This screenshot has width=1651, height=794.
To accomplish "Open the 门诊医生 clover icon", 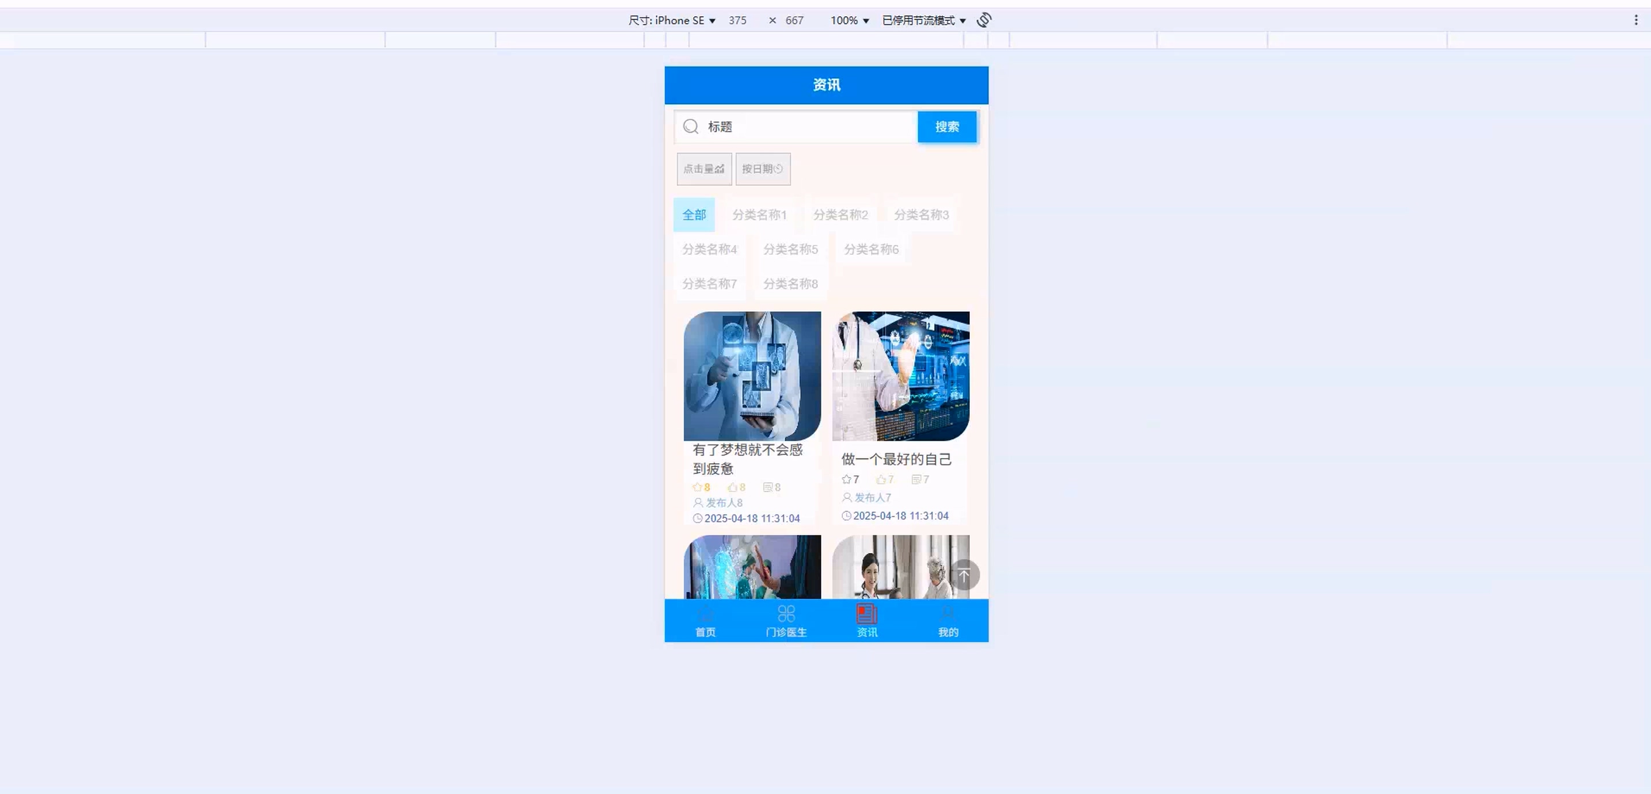I will (x=786, y=614).
